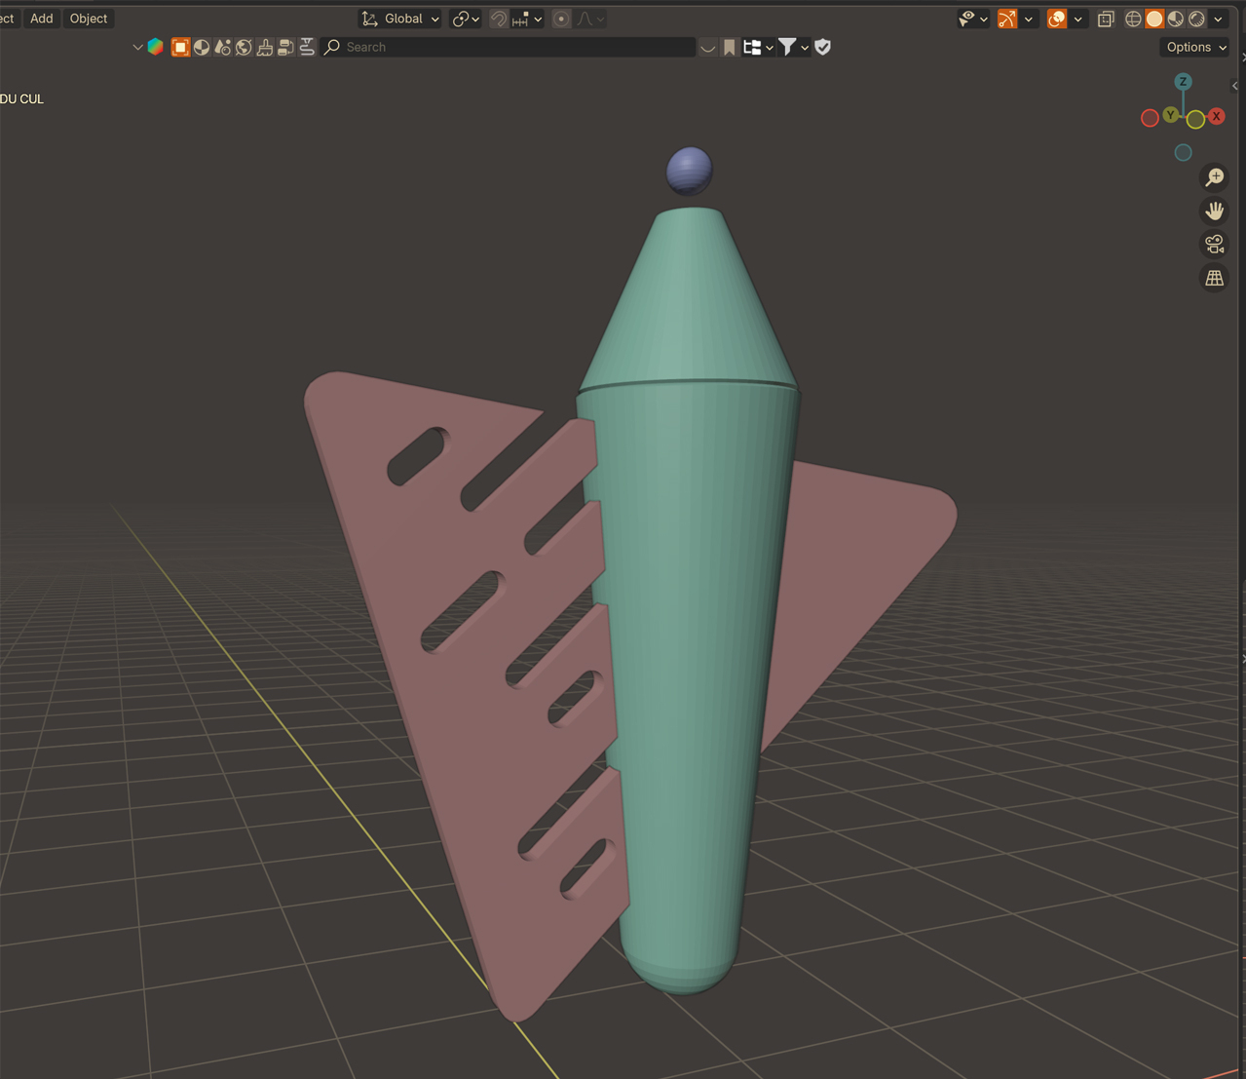Click the zoom view magnifier icon
Viewport: 1246px width, 1079px height.
(x=1214, y=177)
